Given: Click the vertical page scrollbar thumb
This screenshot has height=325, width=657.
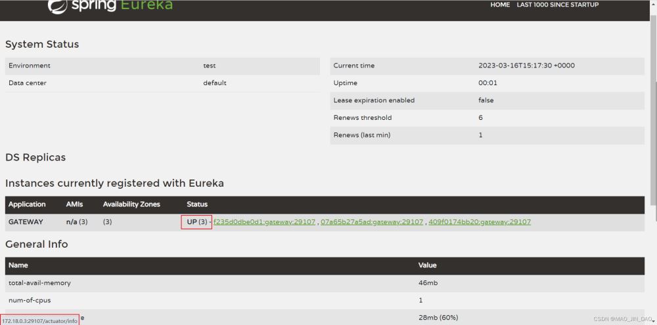Looking at the screenshot, I should (x=654, y=109).
